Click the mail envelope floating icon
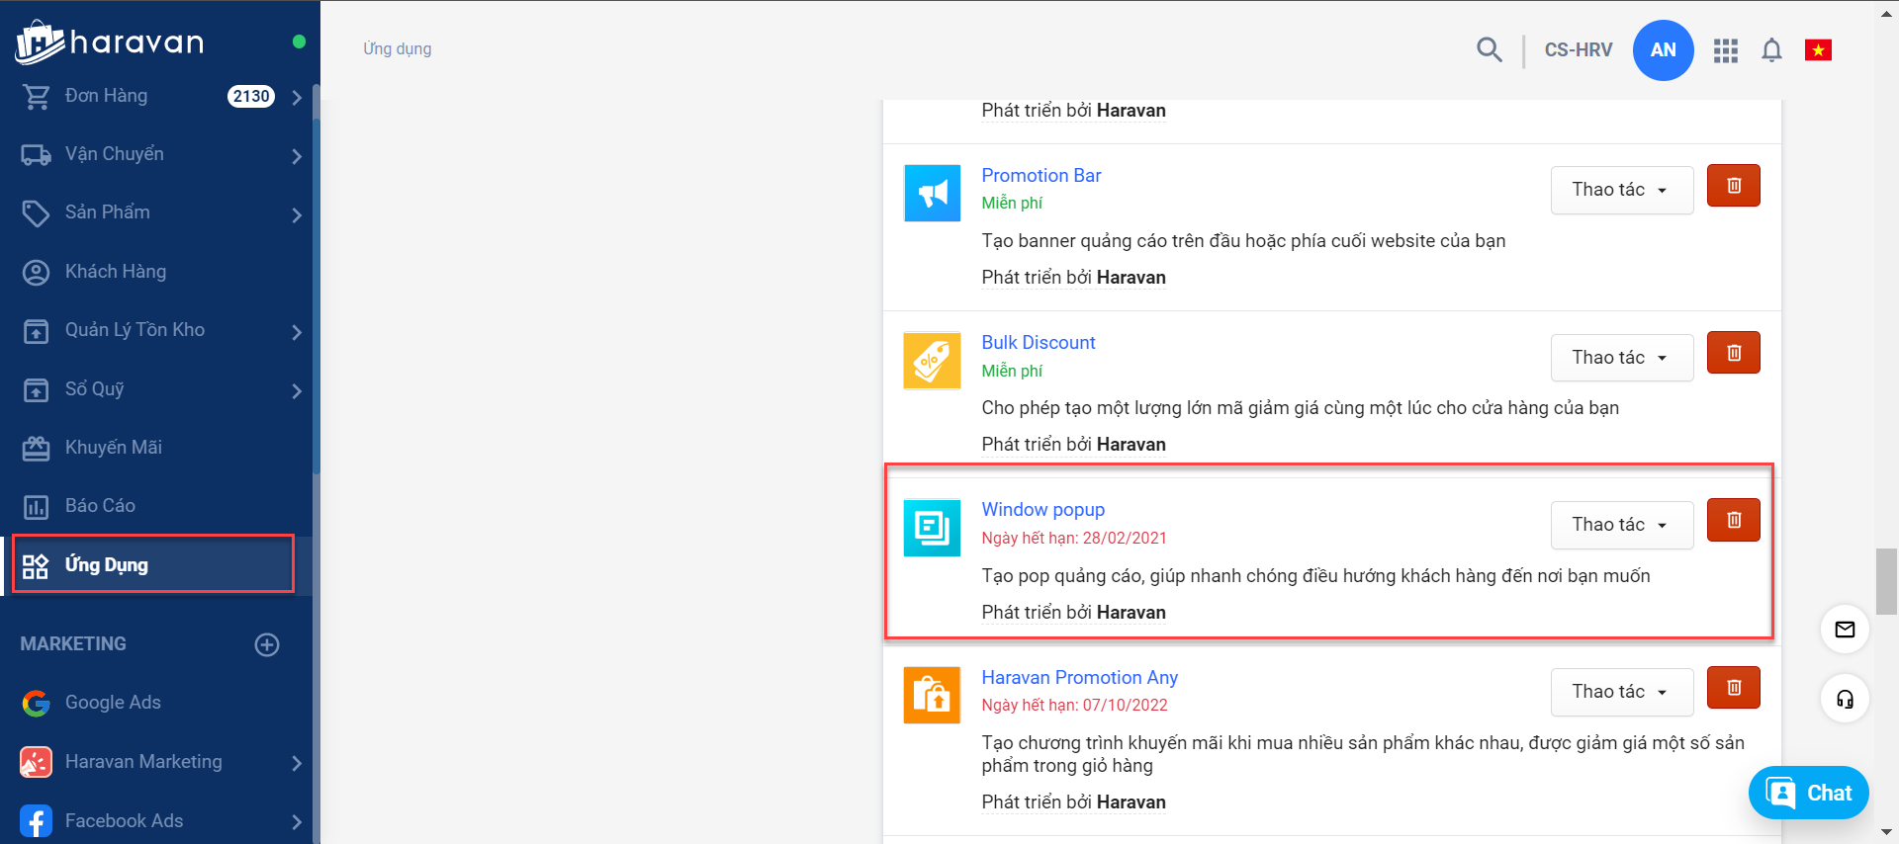The height and width of the screenshot is (844, 1899). 1845,630
